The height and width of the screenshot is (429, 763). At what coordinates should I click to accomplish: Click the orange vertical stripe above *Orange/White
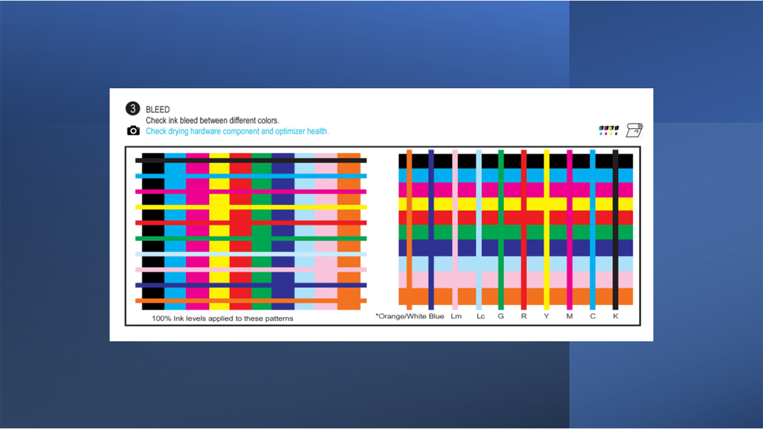pos(410,229)
